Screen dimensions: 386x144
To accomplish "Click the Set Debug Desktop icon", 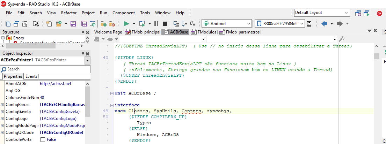I will (x=367, y=13).
